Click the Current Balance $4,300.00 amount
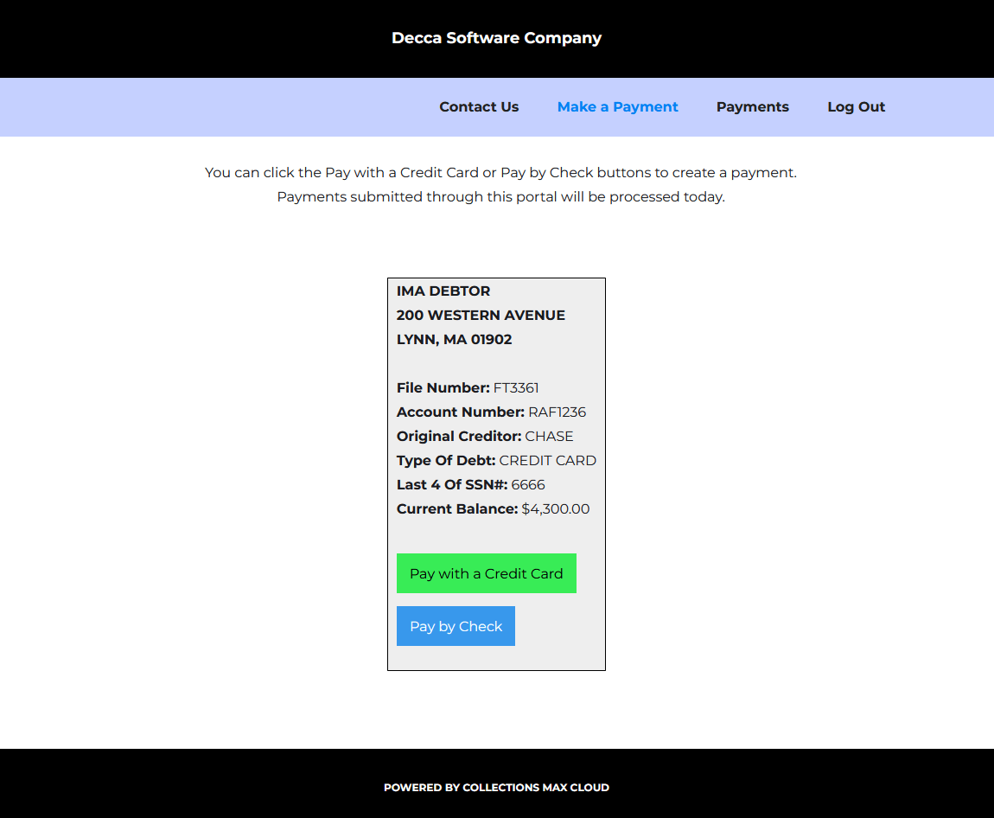This screenshot has height=818, width=994. click(556, 508)
